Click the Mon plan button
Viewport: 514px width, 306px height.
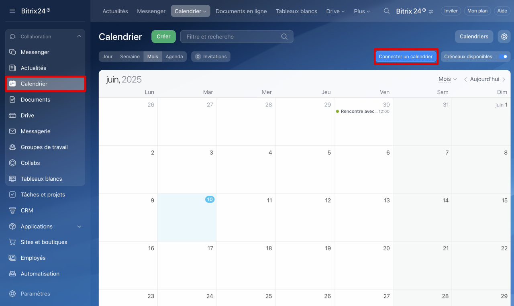coord(477,11)
